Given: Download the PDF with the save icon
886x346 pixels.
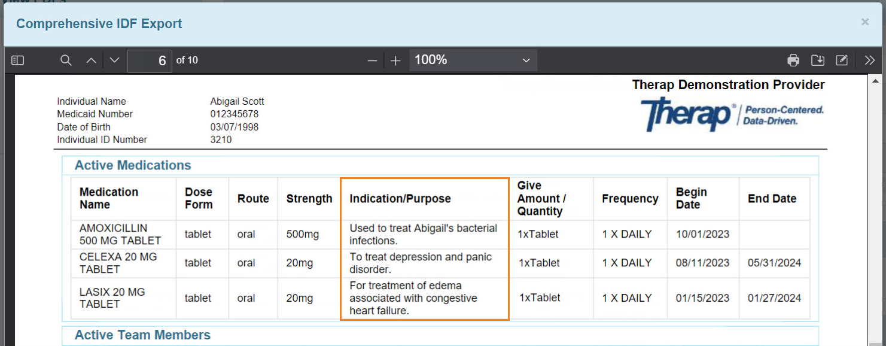Looking at the screenshot, I should (x=817, y=60).
